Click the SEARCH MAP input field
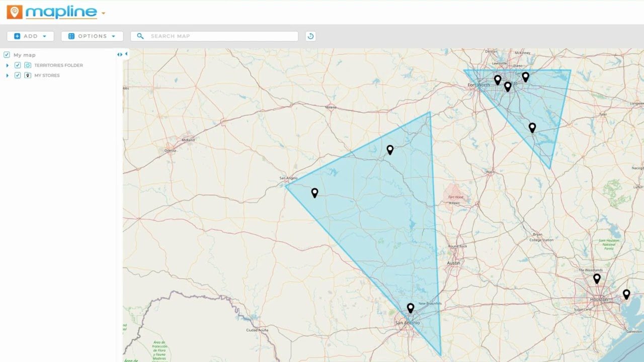 tap(214, 36)
